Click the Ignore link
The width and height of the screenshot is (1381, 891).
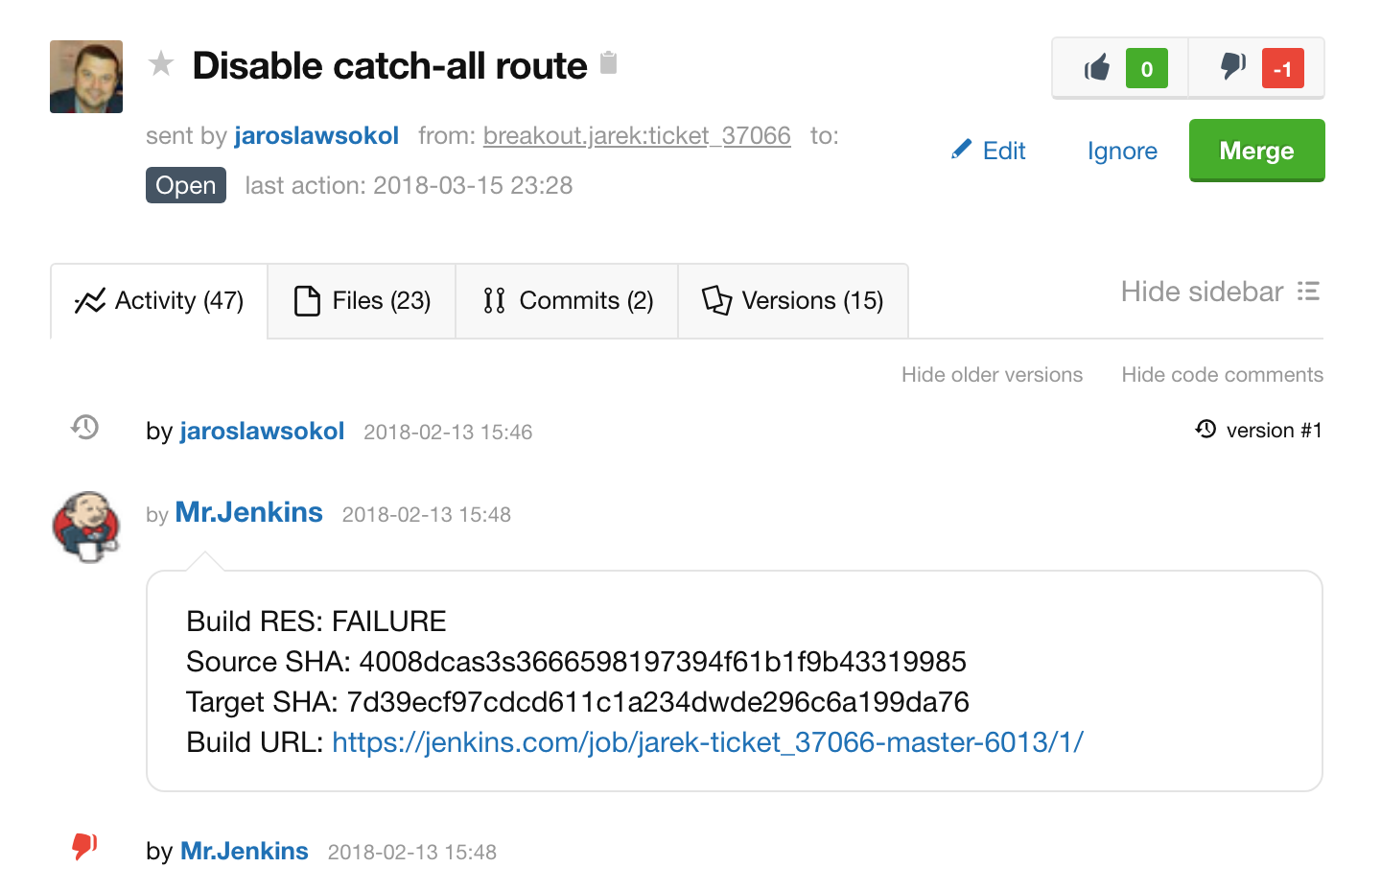(x=1122, y=151)
